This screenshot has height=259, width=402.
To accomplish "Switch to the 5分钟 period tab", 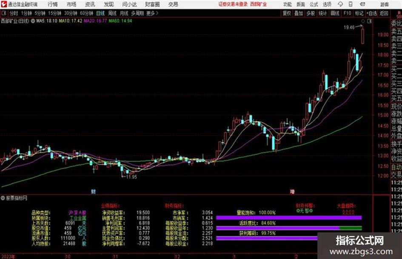I will [x=40, y=13].
